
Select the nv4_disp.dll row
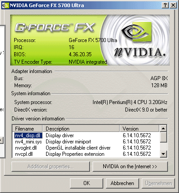point(86,135)
